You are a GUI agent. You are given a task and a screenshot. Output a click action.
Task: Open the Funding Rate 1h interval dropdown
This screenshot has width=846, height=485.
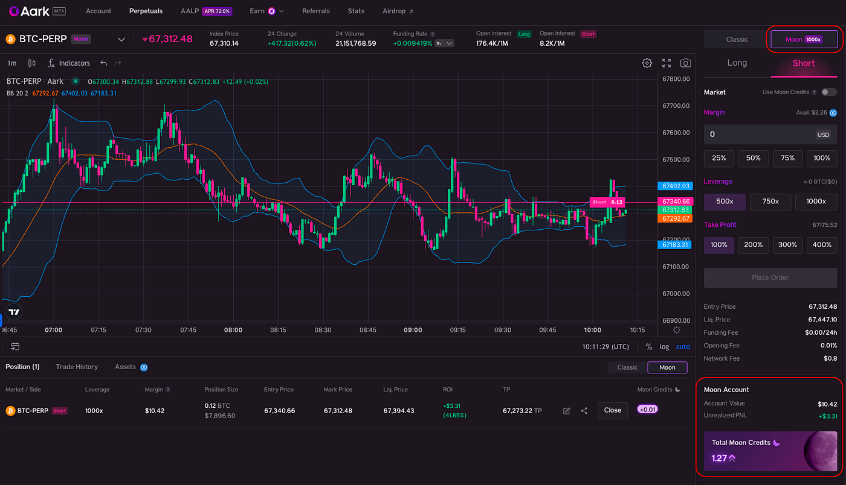click(x=444, y=43)
